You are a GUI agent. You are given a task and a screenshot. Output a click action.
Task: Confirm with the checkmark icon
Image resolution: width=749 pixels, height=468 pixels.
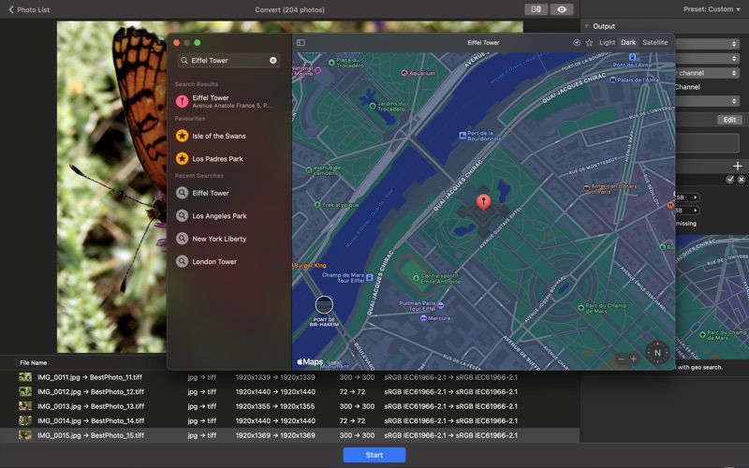click(730, 179)
